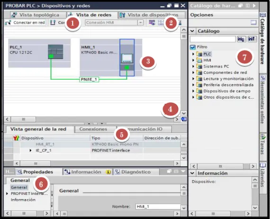The height and width of the screenshot is (219, 270).
Task: Click the horizontal scrollbar thumb of network canvas
Action: [24, 119]
